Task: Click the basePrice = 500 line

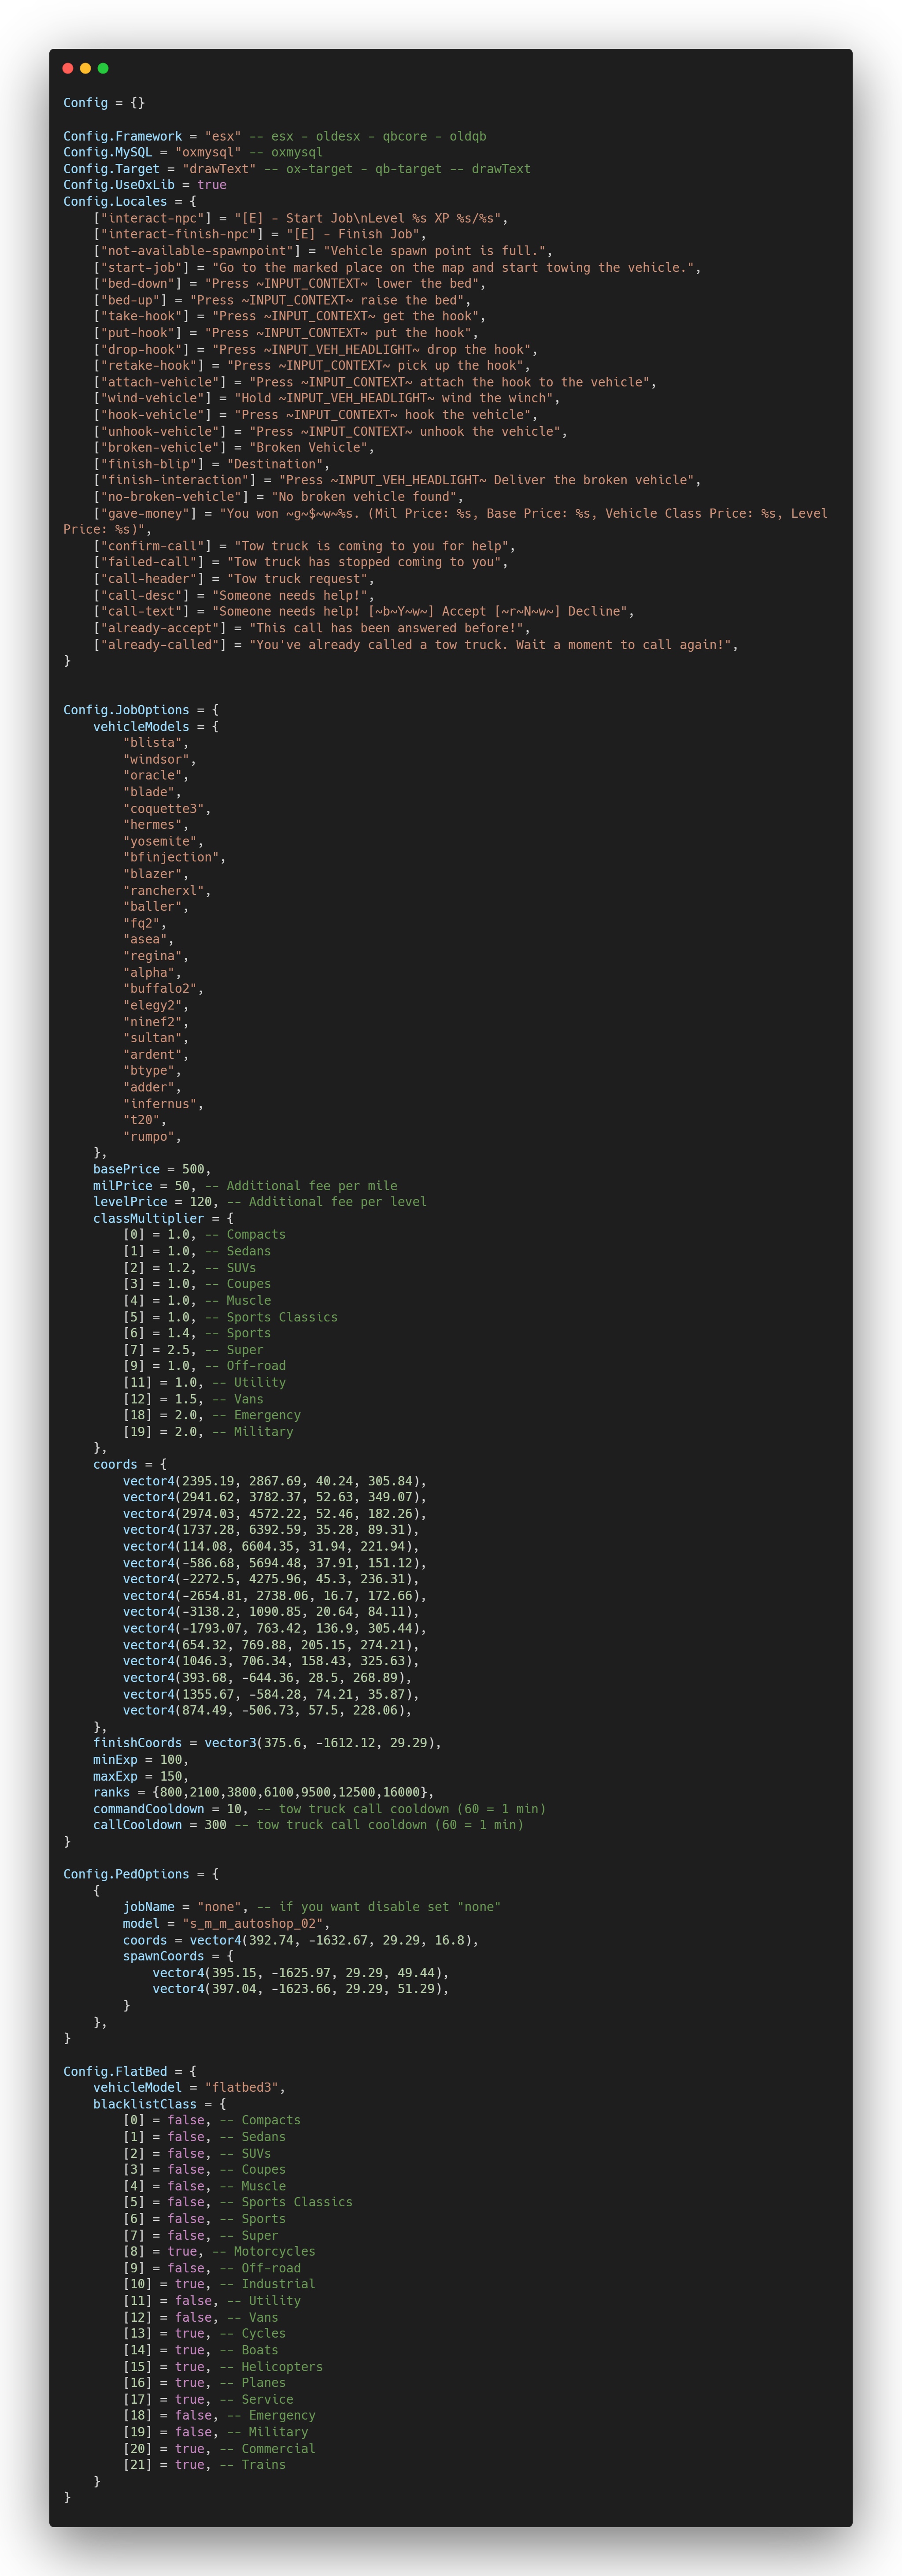Action: pyautogui.click(x=152, y=1169)
